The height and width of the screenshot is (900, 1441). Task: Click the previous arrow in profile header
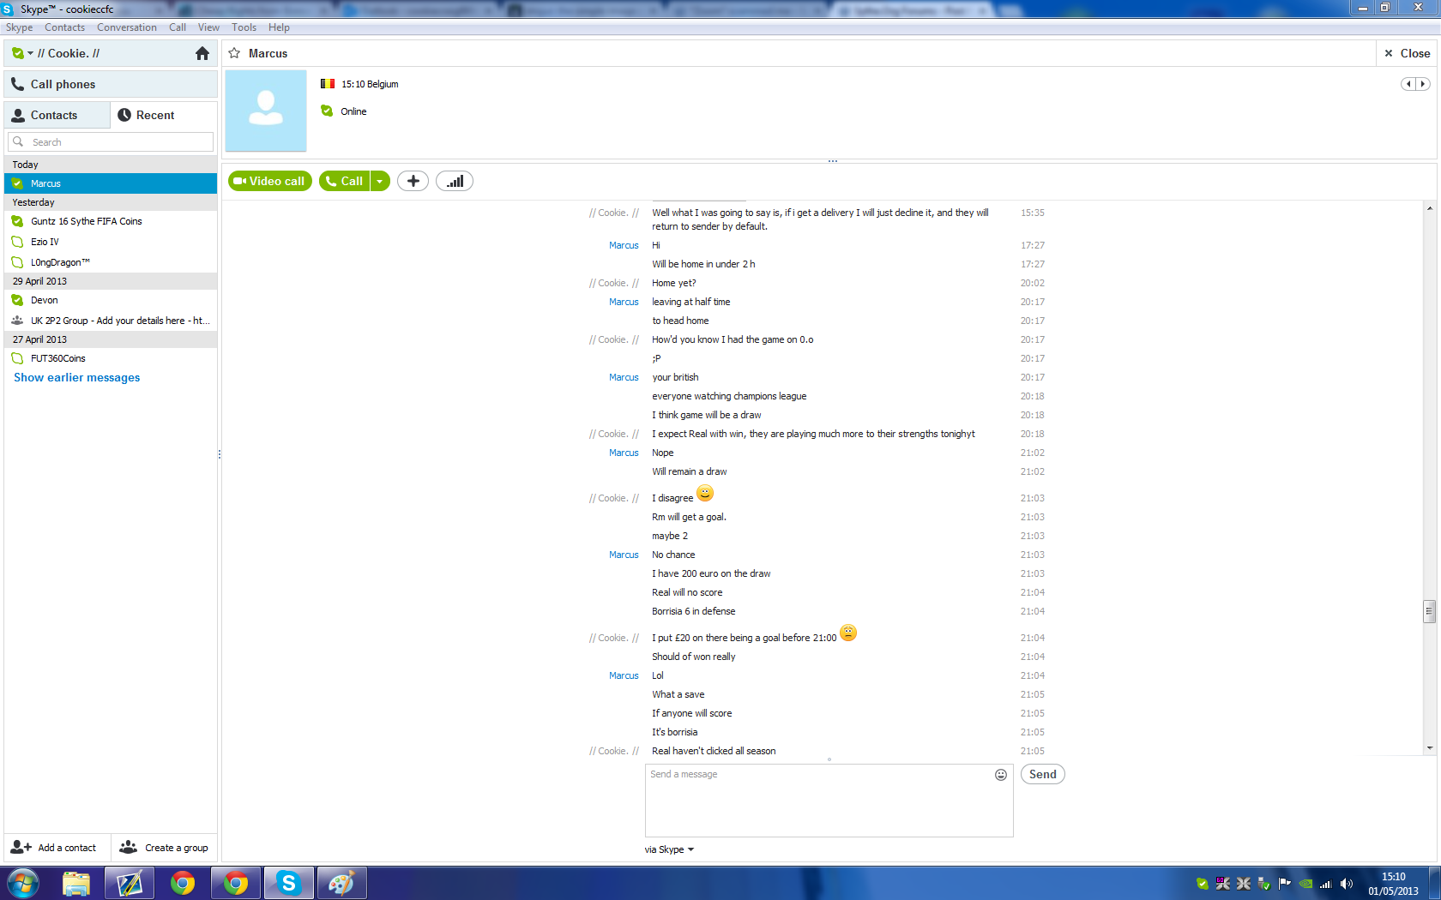[1408, 84]
